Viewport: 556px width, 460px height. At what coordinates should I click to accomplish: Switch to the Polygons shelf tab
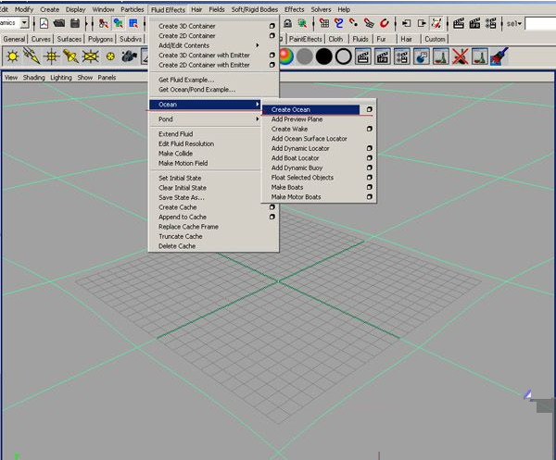click(100, 39)
